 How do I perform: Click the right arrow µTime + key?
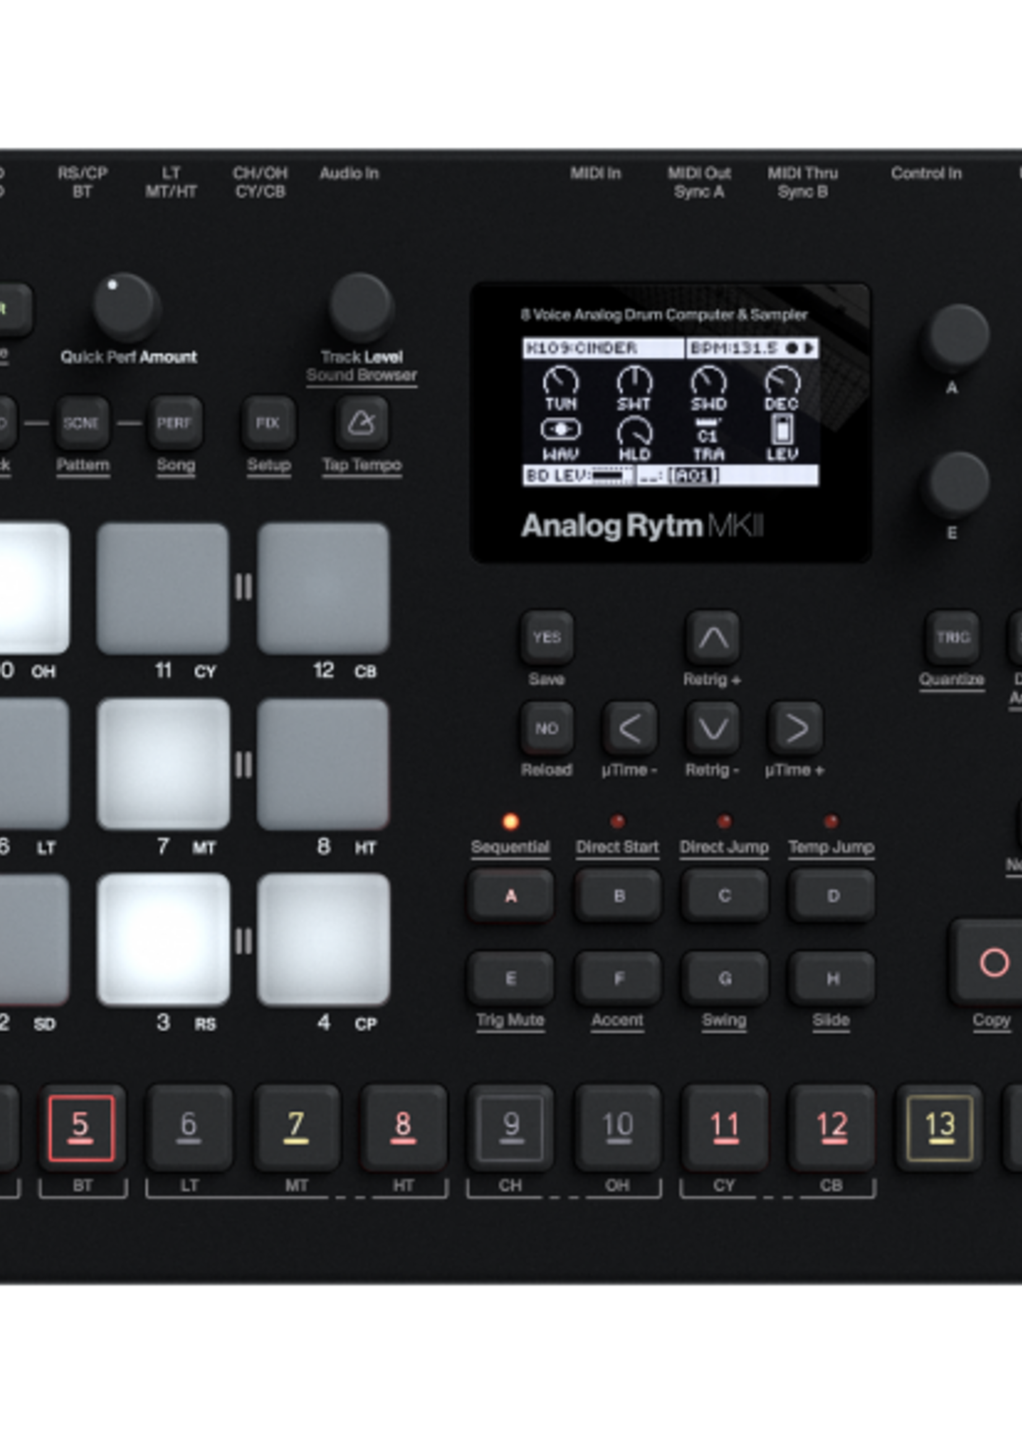[x=796, y=728]
